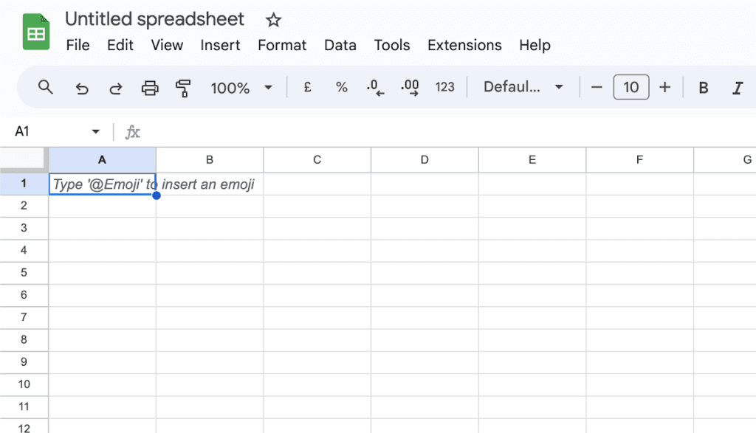
Task: Open the Default font dropdown
Action: click(523, 87)
